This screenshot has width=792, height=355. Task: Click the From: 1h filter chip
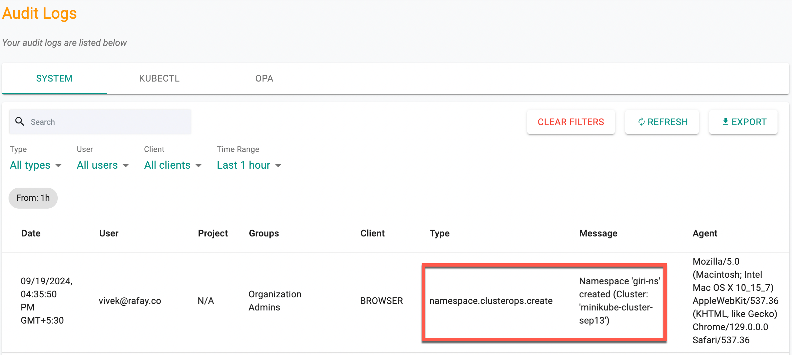click(x=33, y=198)
